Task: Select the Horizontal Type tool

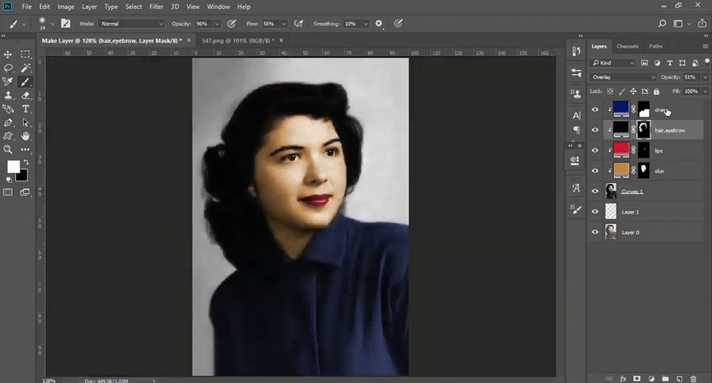Action: pos(26,109)
